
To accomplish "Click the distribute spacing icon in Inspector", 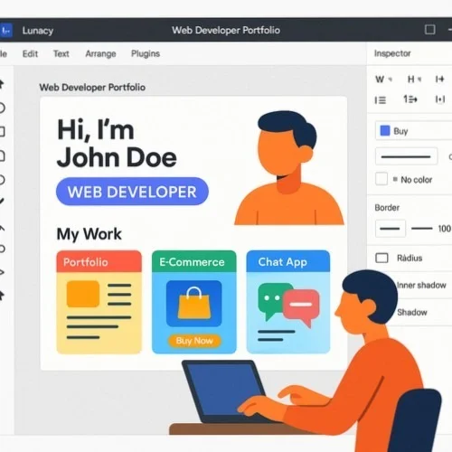I will (x=440, y=99).
